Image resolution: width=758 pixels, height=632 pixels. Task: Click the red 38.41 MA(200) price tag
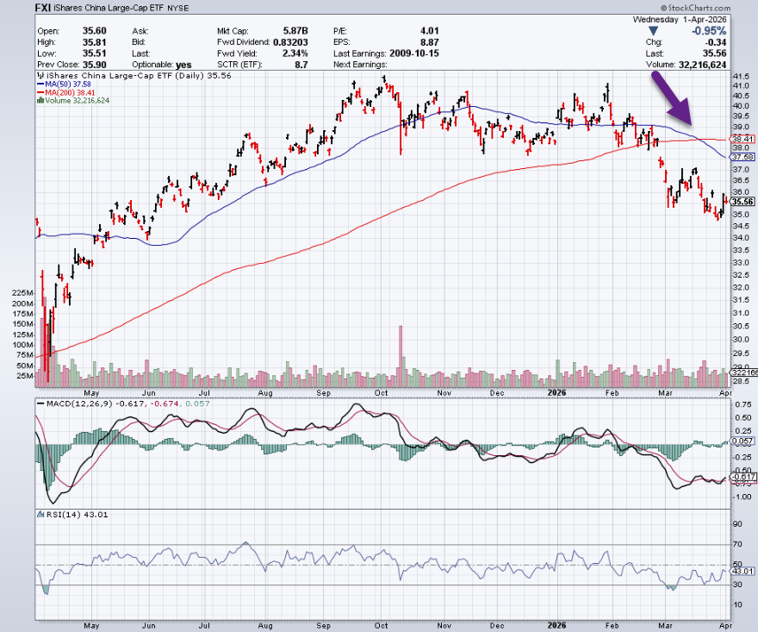[742, 138]
